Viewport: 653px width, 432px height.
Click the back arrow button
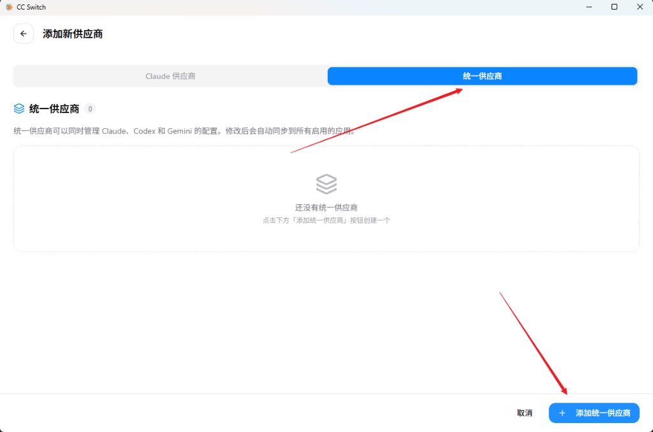click(24, 34)
